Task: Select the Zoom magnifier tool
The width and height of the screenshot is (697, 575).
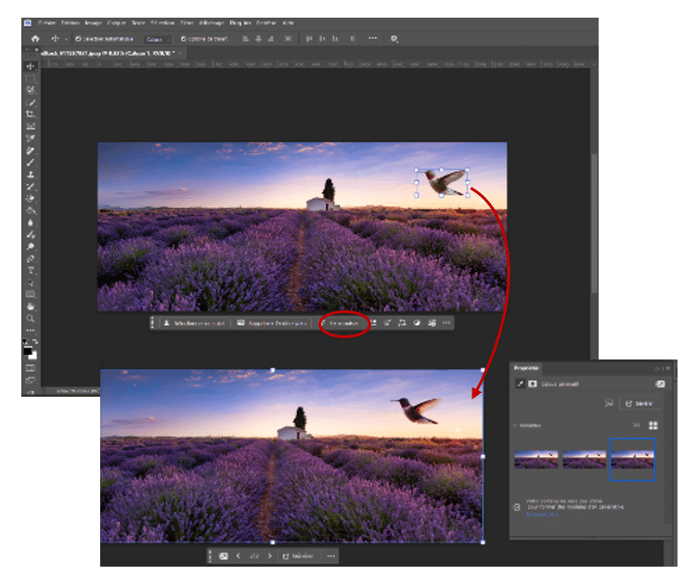Action: click(31, 319)
